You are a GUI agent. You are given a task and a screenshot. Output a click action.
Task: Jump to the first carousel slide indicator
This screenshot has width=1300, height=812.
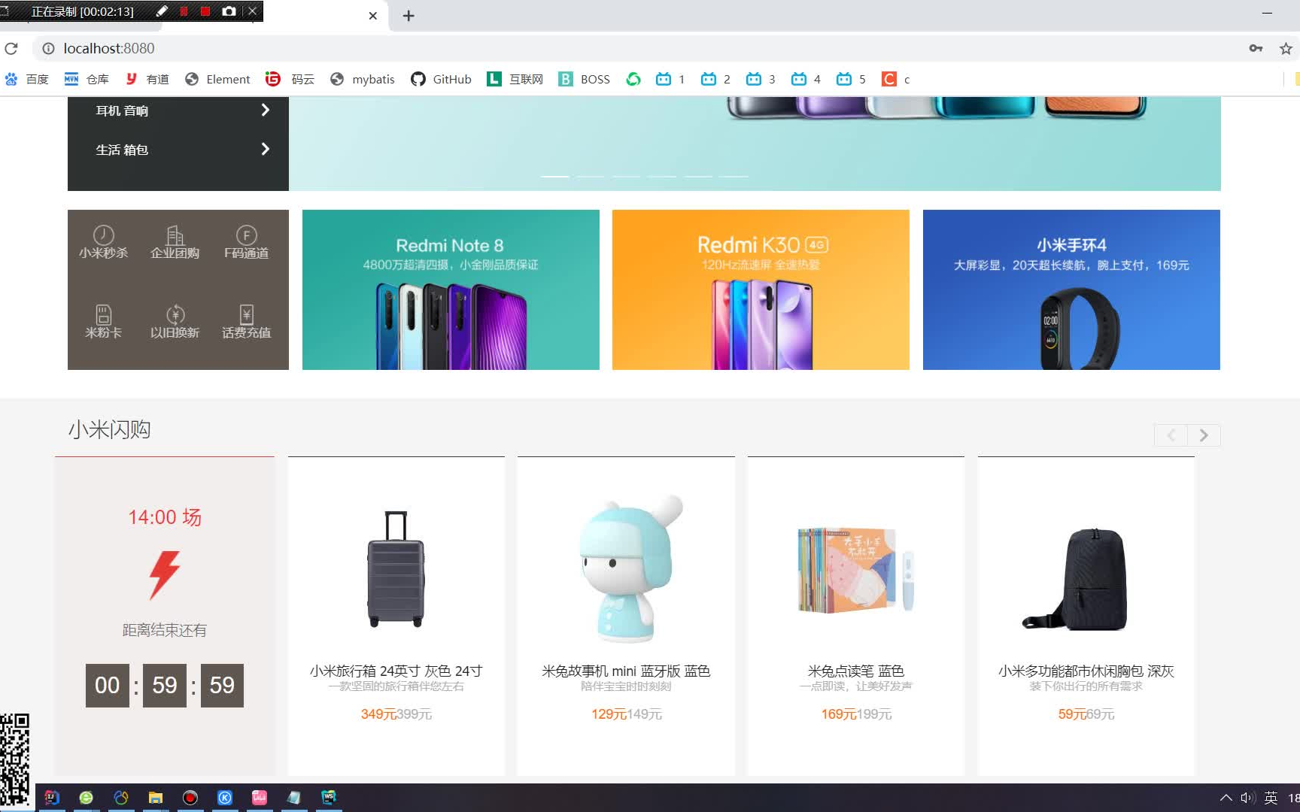(554, 176)
